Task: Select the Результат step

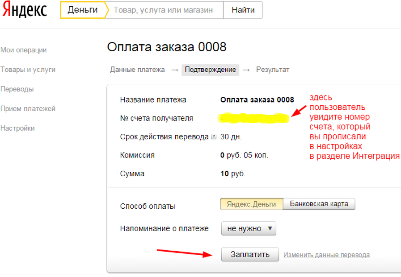Action: tap(273, 70)
